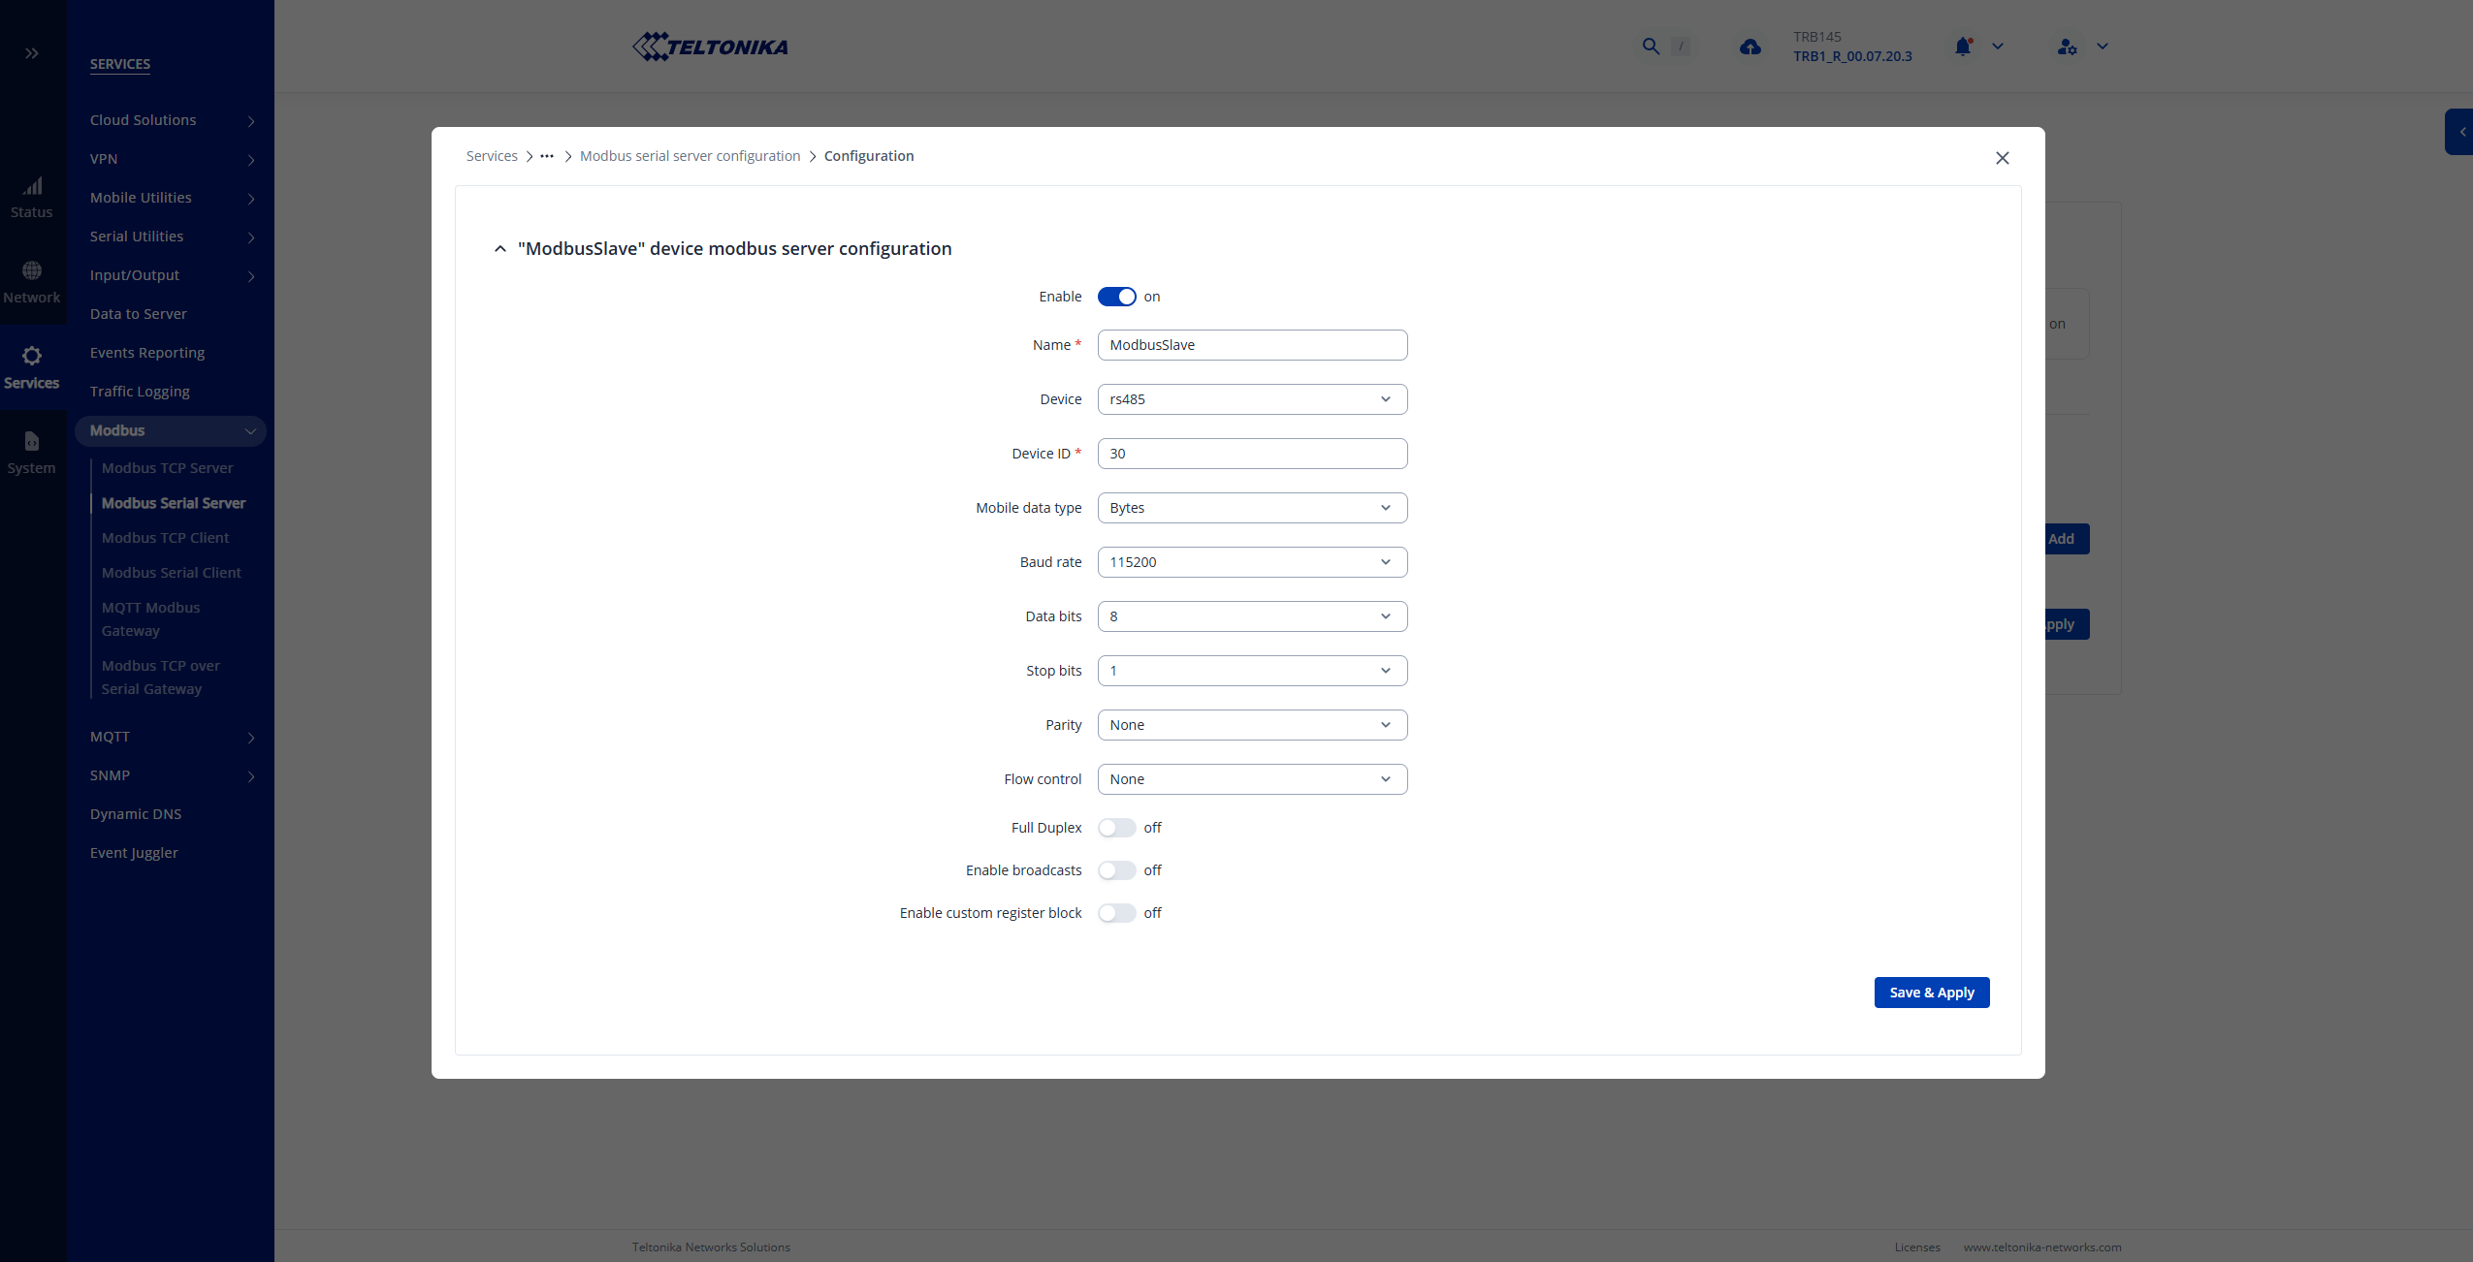This screenshot has width=2473, height=1262.
Task: Click the Device ID input field
Action: pyautogui.click(x=1251, y=454)
